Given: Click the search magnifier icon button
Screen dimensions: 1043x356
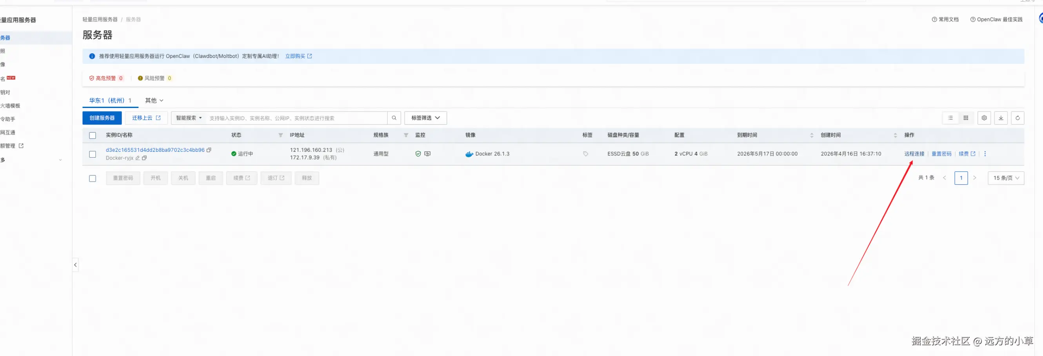Looking at the screenshot, I should 394,118.
